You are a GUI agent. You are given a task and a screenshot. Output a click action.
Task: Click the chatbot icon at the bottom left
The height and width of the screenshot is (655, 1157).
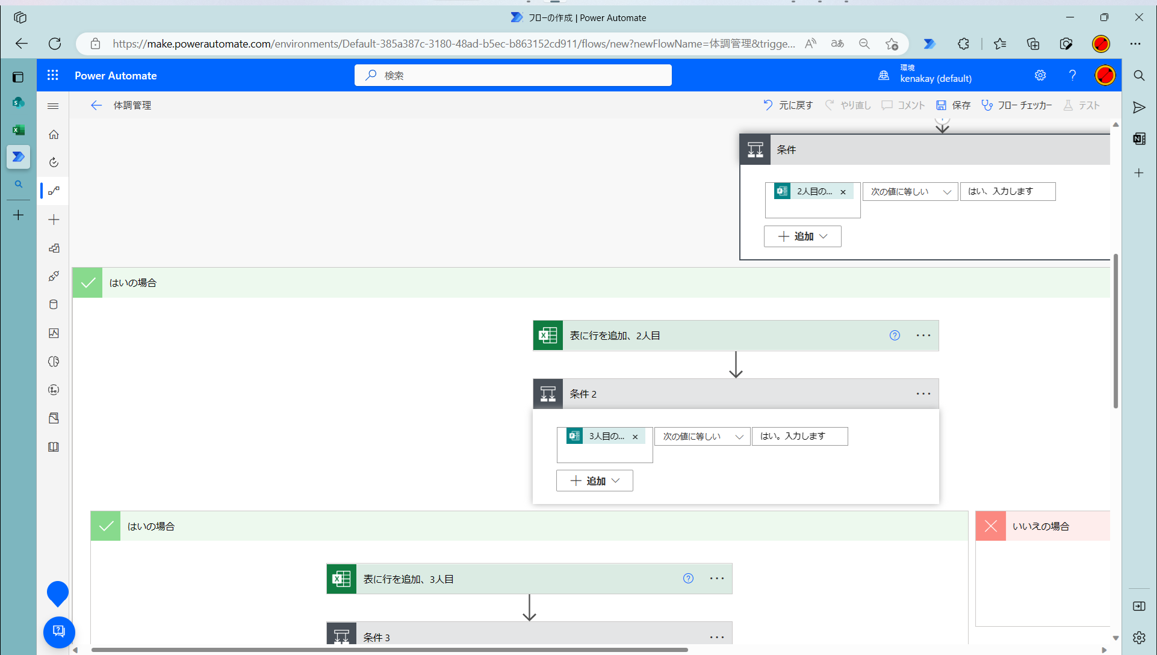coord(59,632)
